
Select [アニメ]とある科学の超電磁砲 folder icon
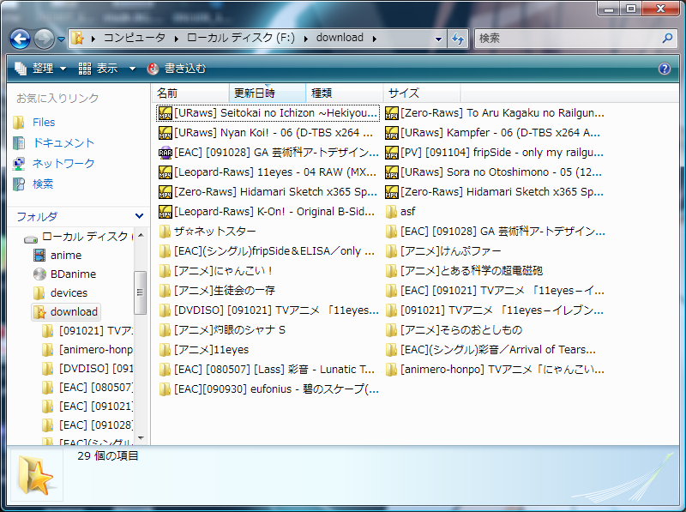(x=392, y=271)
